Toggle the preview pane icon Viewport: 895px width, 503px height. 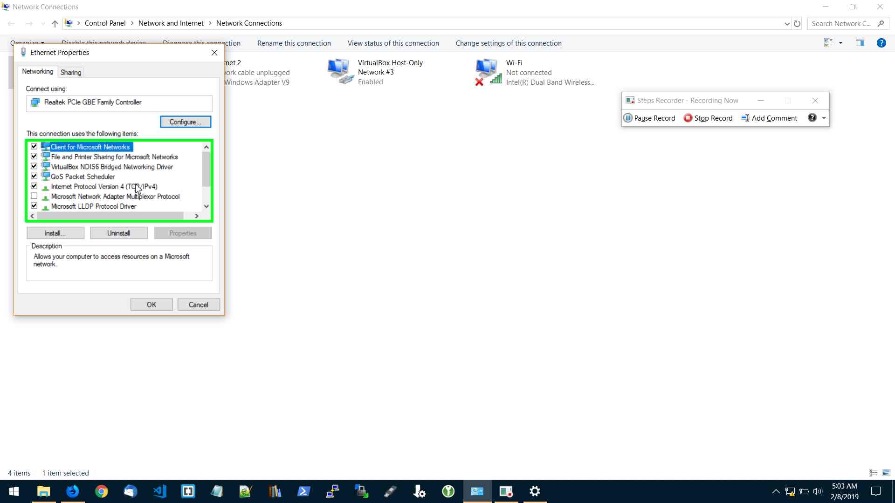click(860, 43)
